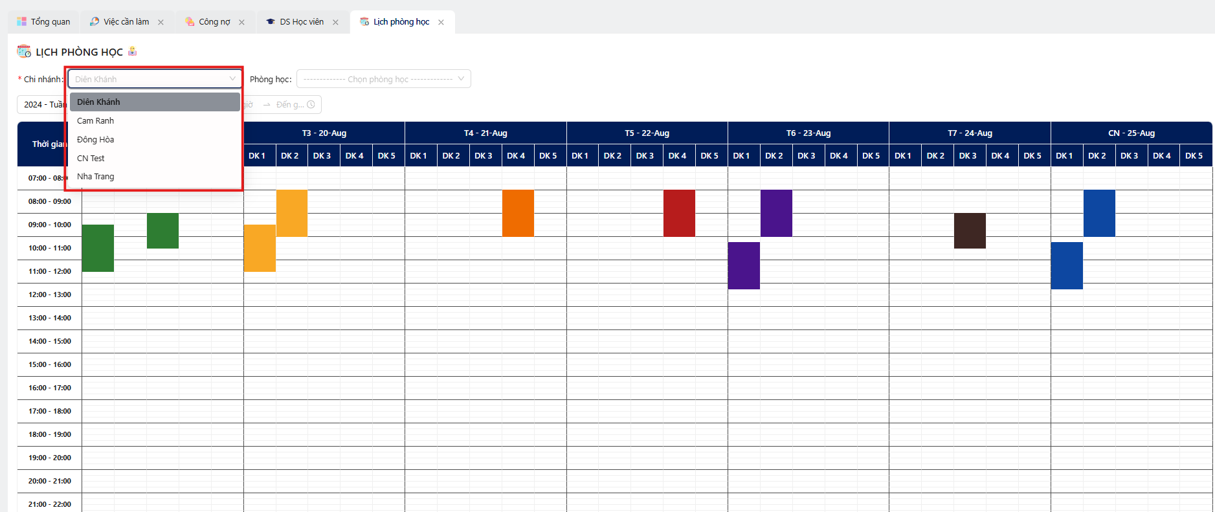Open the red class block under T5 DK 4

(679, 213)
